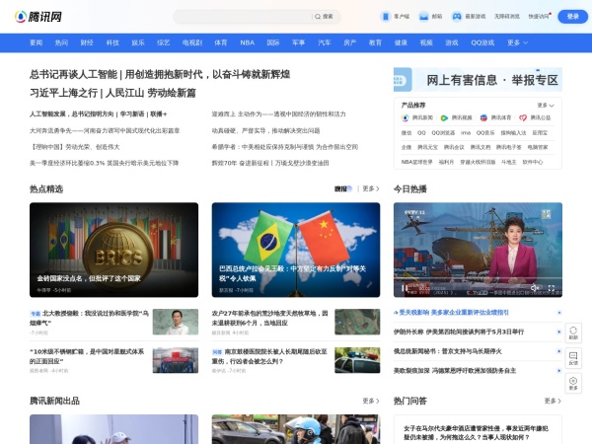This screenshot has height=444, width=592.
Task: Open 女子在马尔代夫 question card
Action: click(x=476, y=433)
